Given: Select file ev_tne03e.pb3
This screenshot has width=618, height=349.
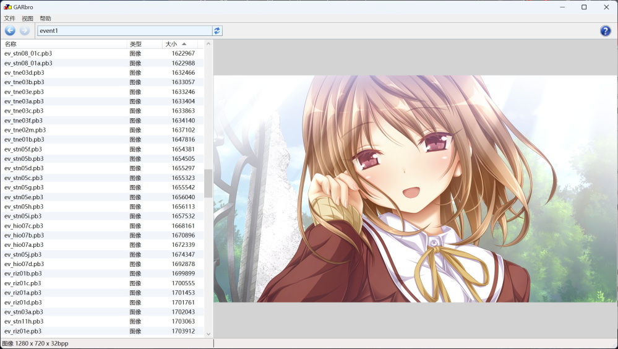Looking at the screenshot, I should (102, 92).
